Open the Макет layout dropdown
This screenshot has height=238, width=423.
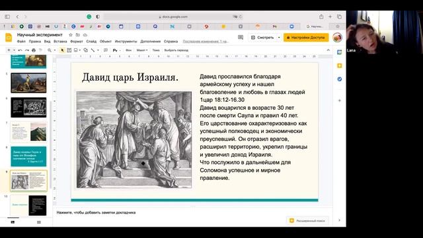coord(142,50)
